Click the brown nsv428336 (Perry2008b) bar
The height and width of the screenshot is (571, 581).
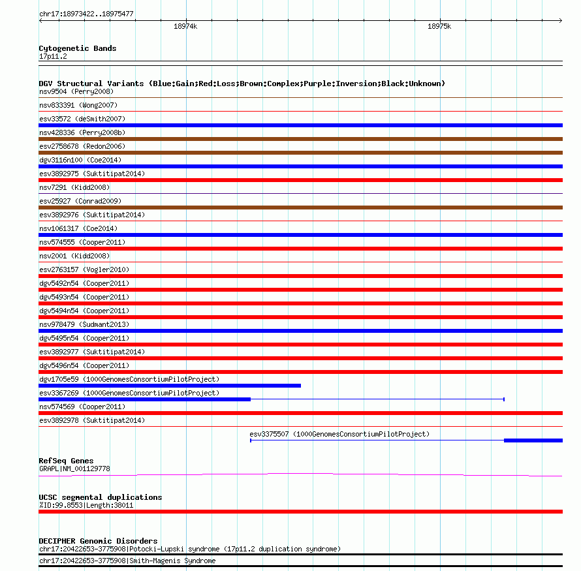300,139
